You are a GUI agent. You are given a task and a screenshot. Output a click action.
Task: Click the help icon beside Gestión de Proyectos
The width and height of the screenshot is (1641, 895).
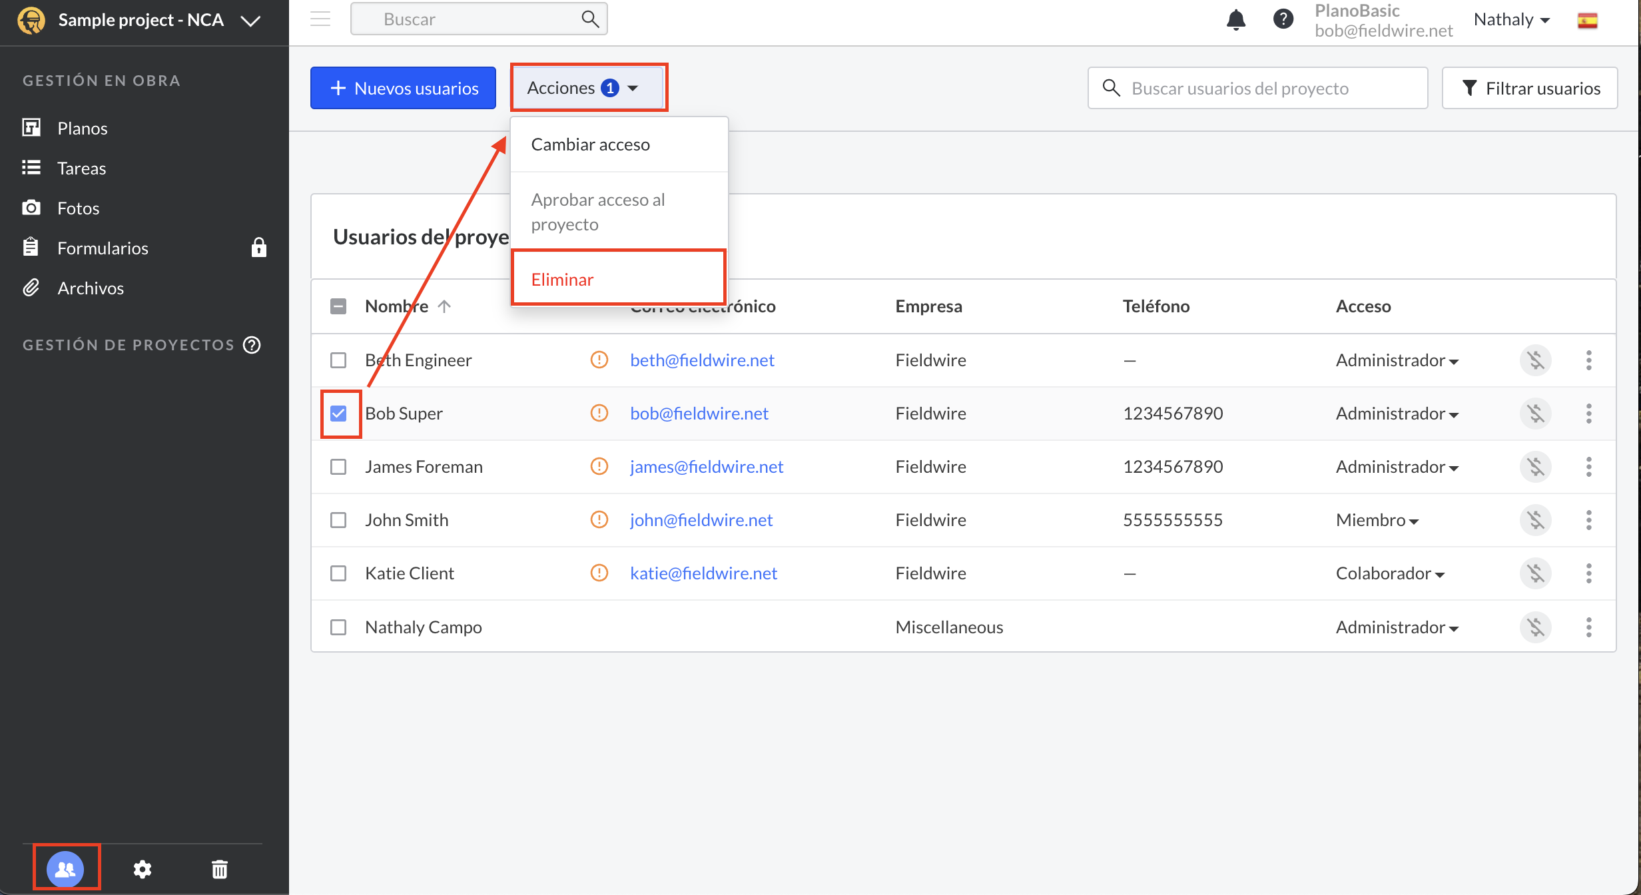point(252,345)
